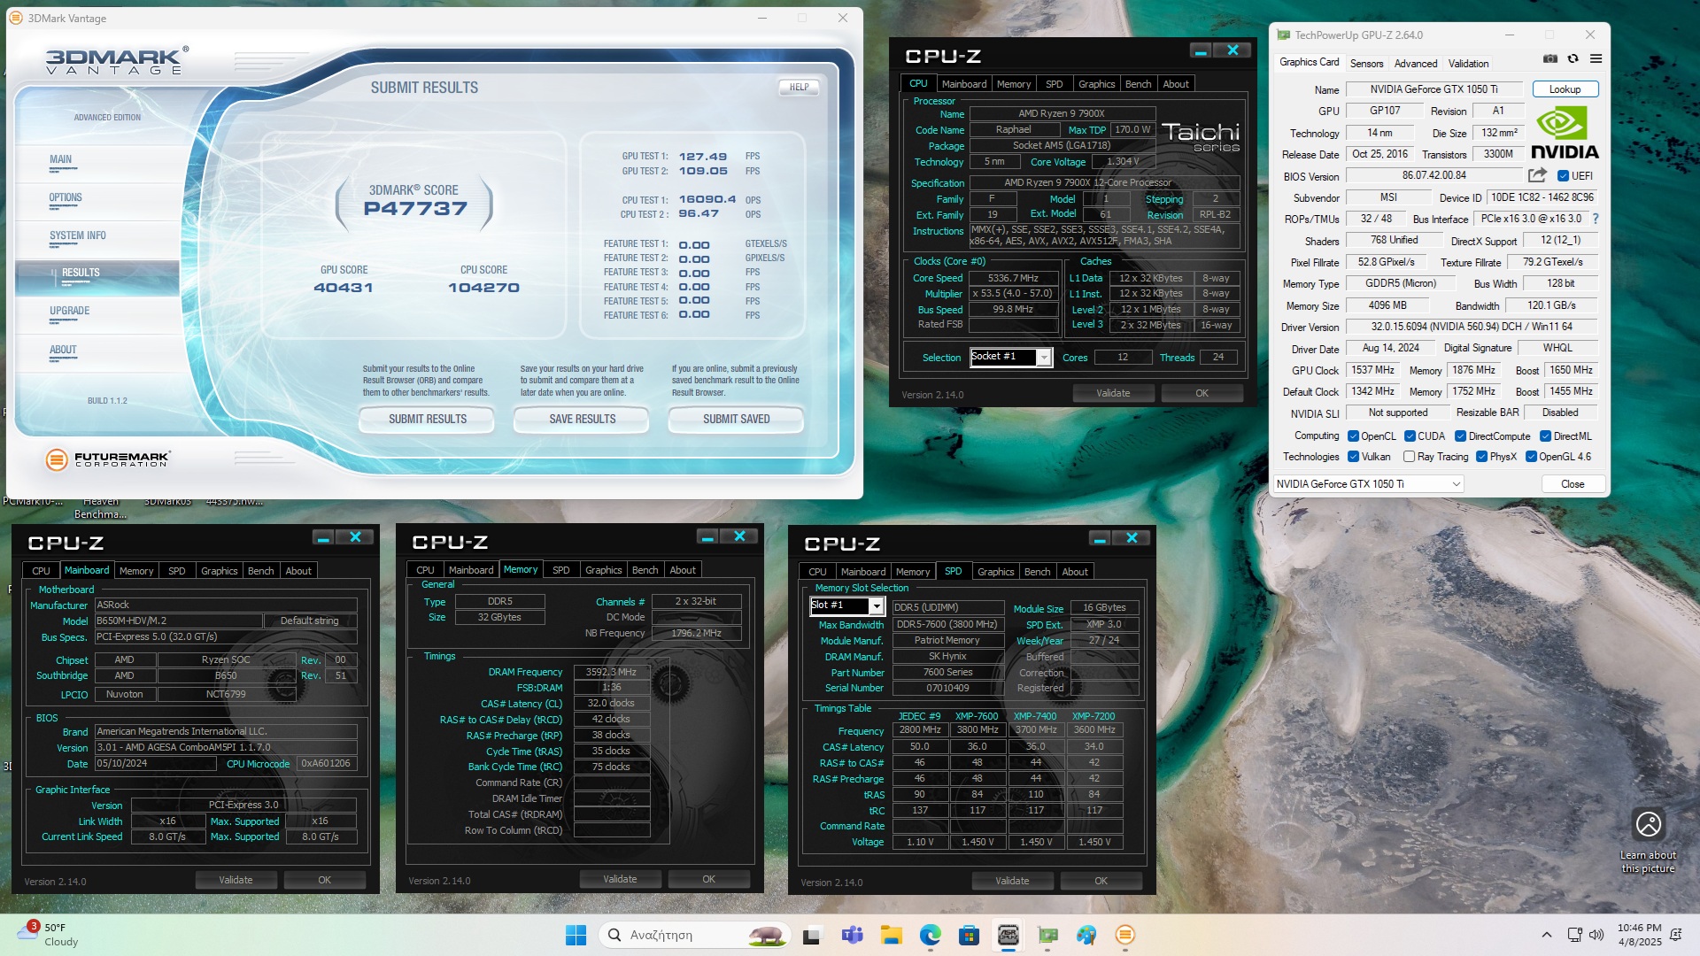
Task: Click the Lookup button in GPU-Z
Action: 1565,89
